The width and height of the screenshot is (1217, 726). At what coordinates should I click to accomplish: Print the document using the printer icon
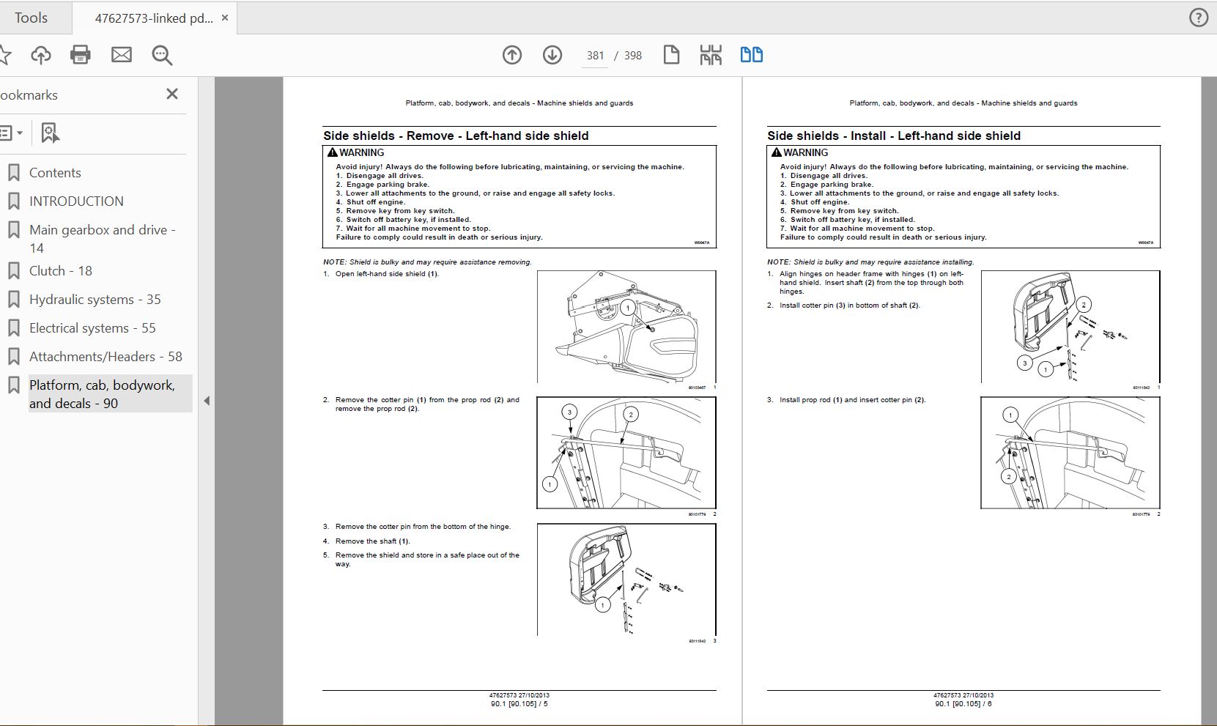(81, 55)
